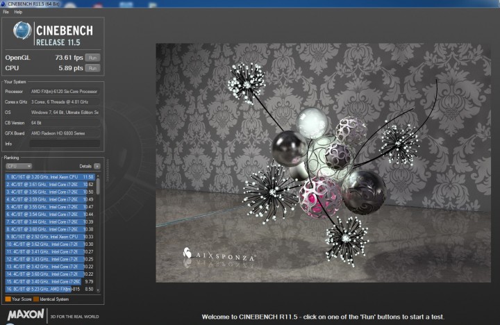The image size is (500, 325).
Task: Select rank 16 AMD FX 5.23 GHz entry
Action: [49, 289]
